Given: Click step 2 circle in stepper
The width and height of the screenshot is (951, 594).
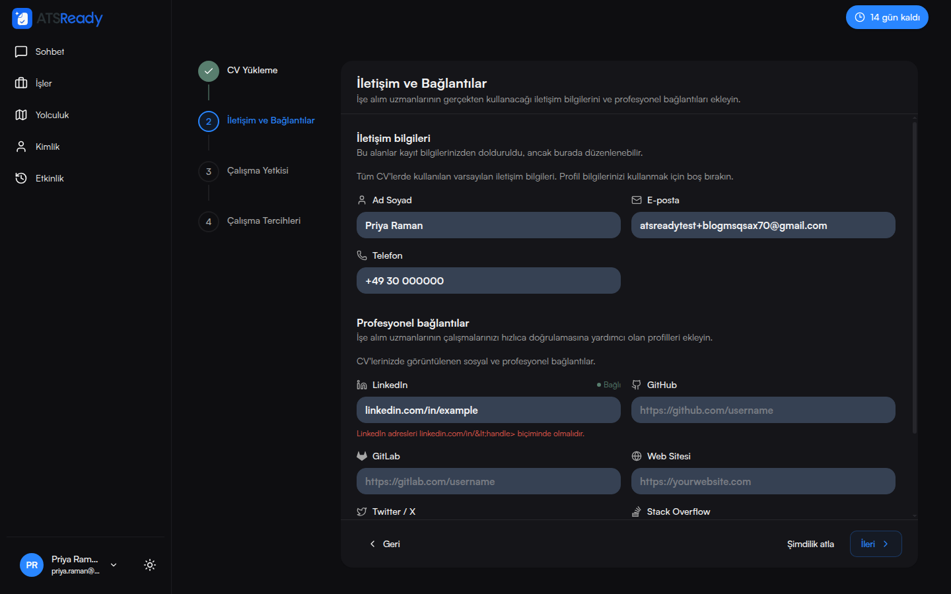Looking at the screenshot, I should (209, 121).
